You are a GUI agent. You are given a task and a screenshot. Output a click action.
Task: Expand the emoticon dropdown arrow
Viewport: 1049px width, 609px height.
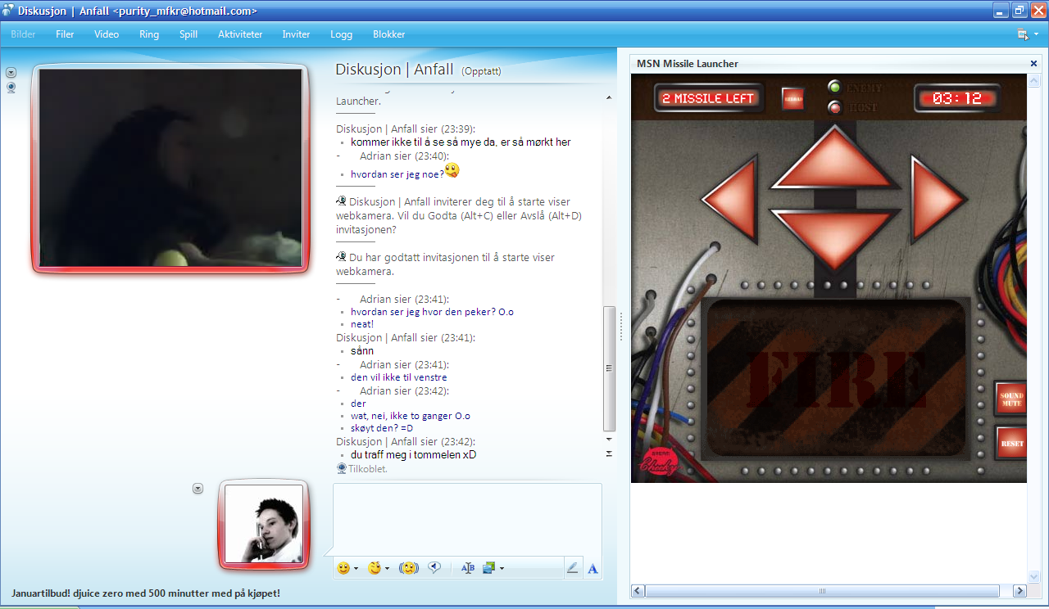point(356,569)
